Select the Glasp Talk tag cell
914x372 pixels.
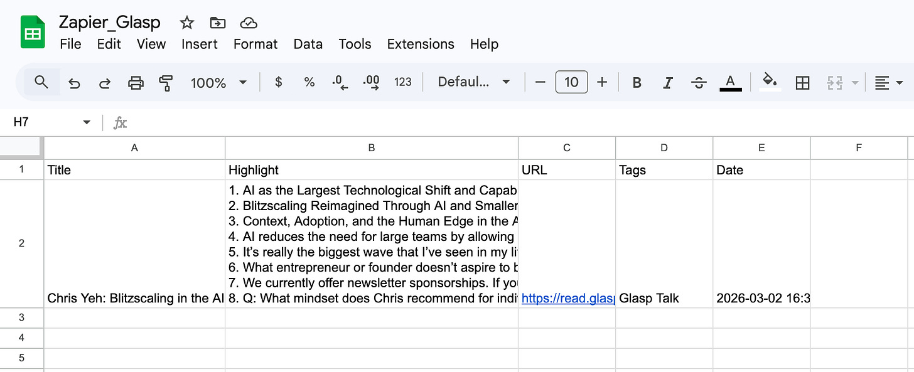[664, 244]
